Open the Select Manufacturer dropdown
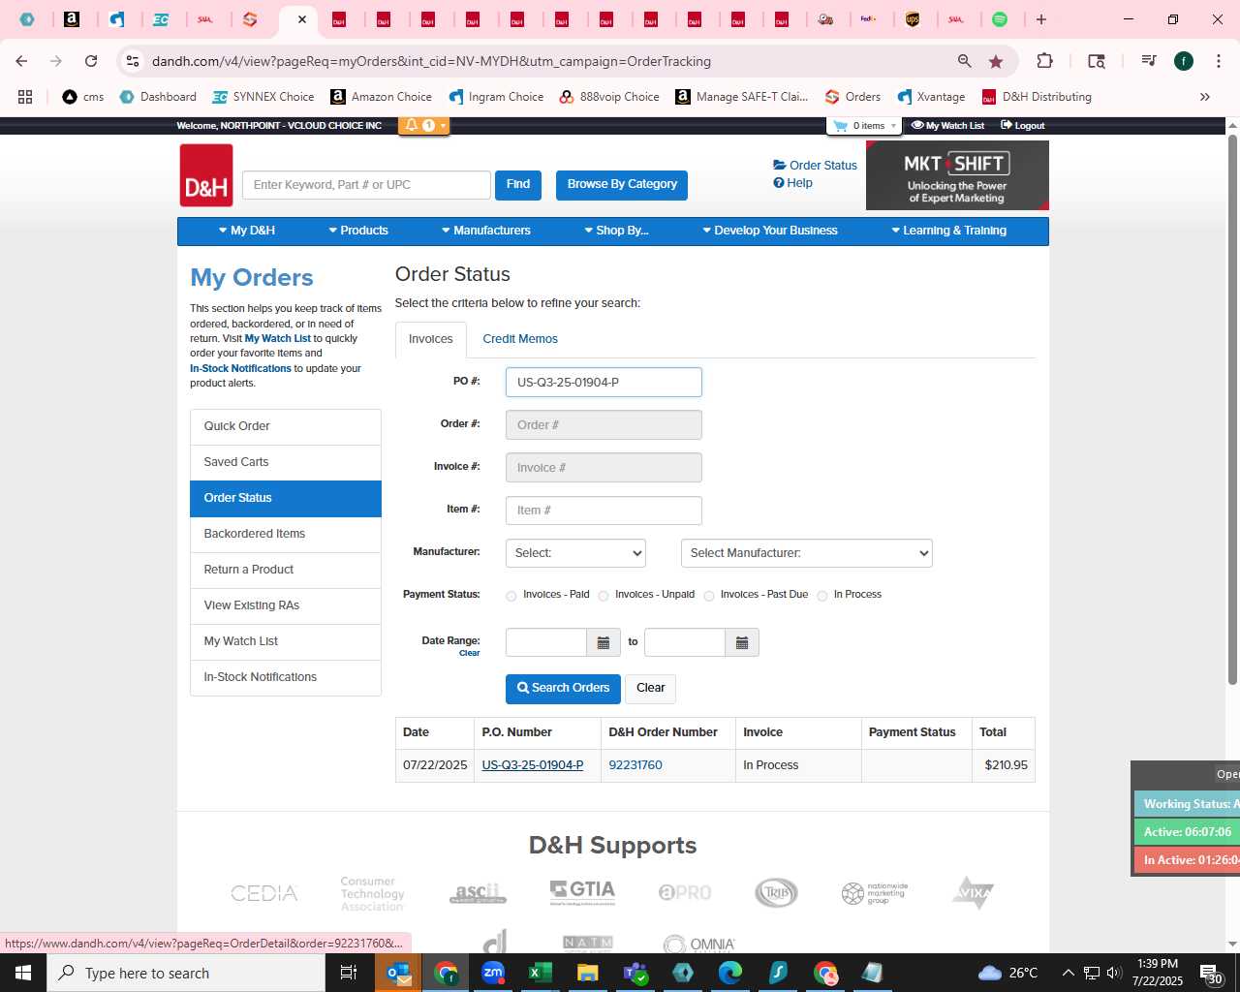The image size is (1240, 992). click(807, 553)
